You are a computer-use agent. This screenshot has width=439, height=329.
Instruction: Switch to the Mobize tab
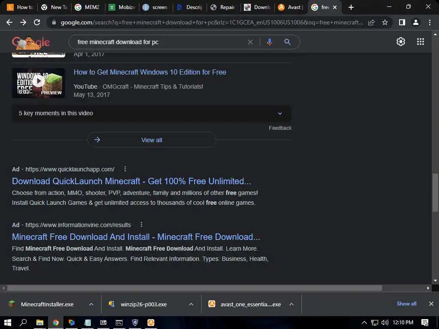pyautogui.click(x=122, y=7)
